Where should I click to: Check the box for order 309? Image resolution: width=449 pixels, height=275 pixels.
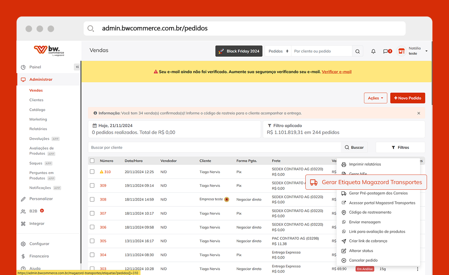(x=92, y=185)
